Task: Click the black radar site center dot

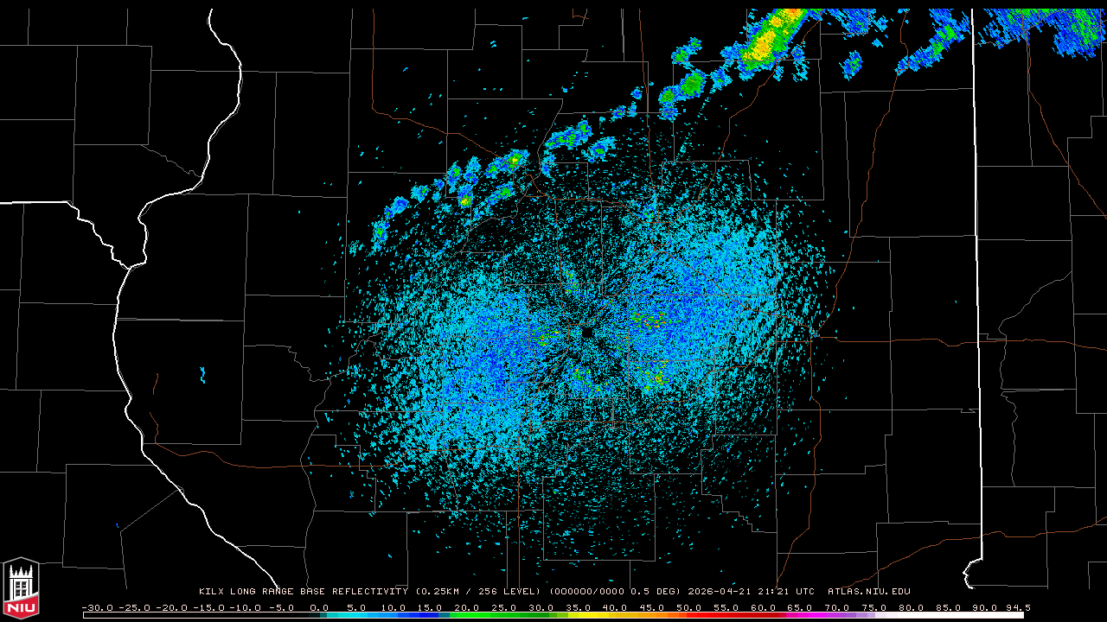Action: pyautogui.click(x=587, y=332)
